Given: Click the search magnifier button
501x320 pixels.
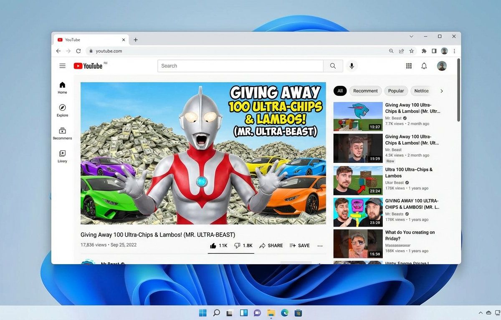Looking at the screenshot, I should click(333, 66).
